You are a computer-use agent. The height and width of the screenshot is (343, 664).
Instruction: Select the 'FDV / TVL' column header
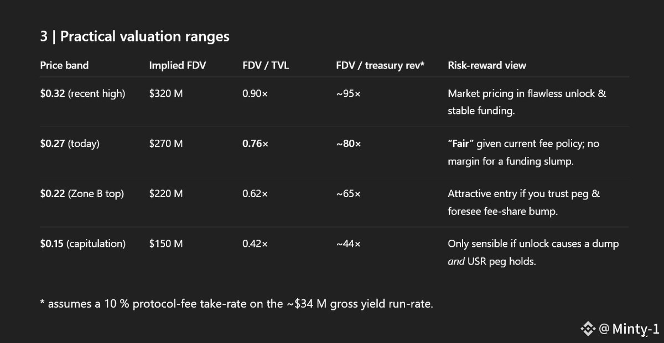266,65
